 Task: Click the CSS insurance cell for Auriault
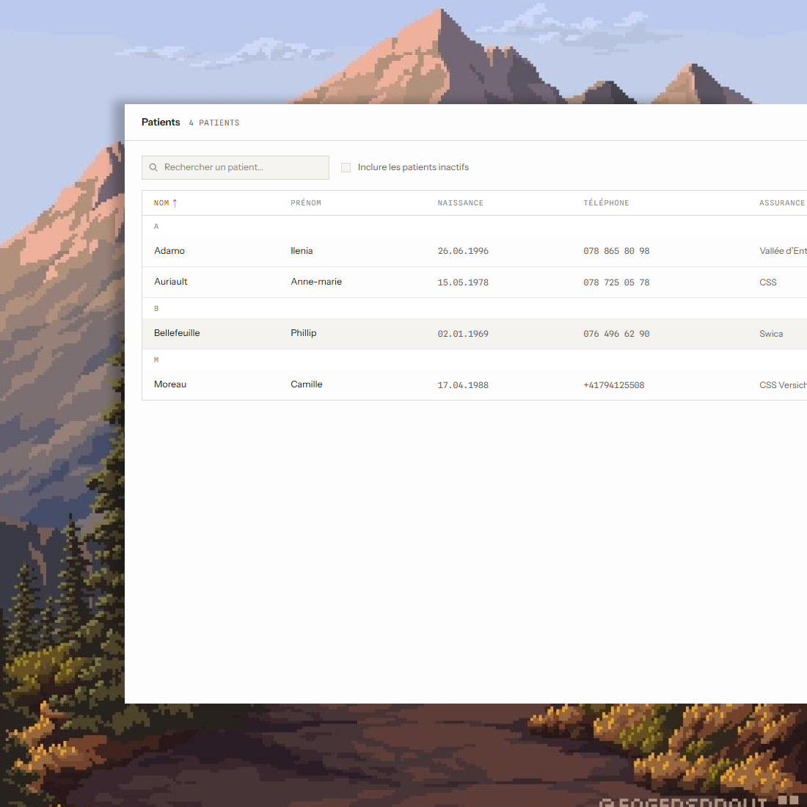(768, 282)
